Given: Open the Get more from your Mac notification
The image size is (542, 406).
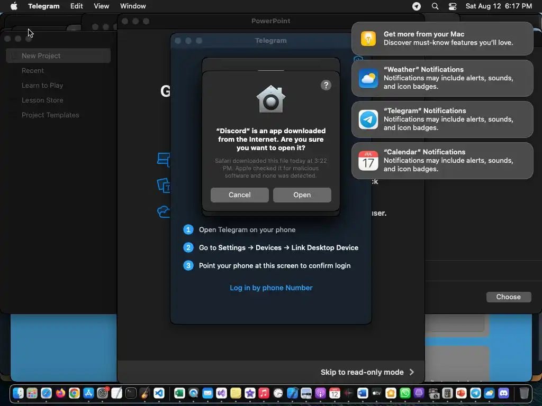Looking at the screenshot, I should tap(442, 38).
